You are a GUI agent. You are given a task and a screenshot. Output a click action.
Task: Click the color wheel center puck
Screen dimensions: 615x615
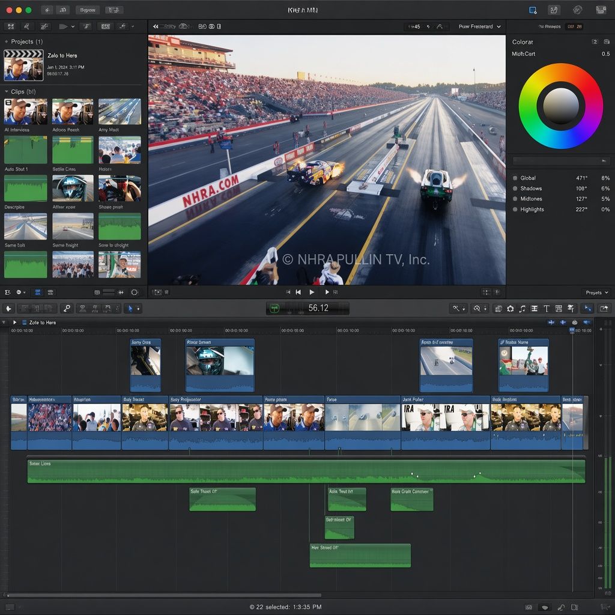pos(561,106)
